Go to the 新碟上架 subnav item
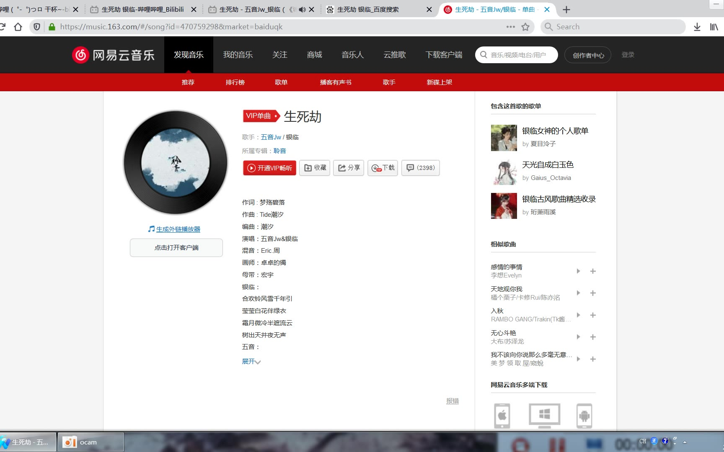Viewport: 724px width, 452px height. point(440,82)
